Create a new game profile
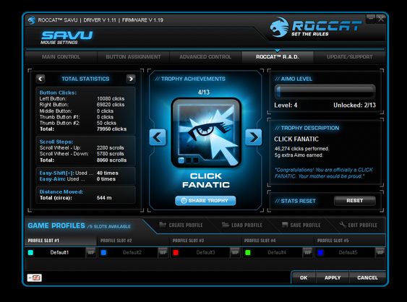The image size is (407, 302). pyautogui.click(x=181, y=225)
